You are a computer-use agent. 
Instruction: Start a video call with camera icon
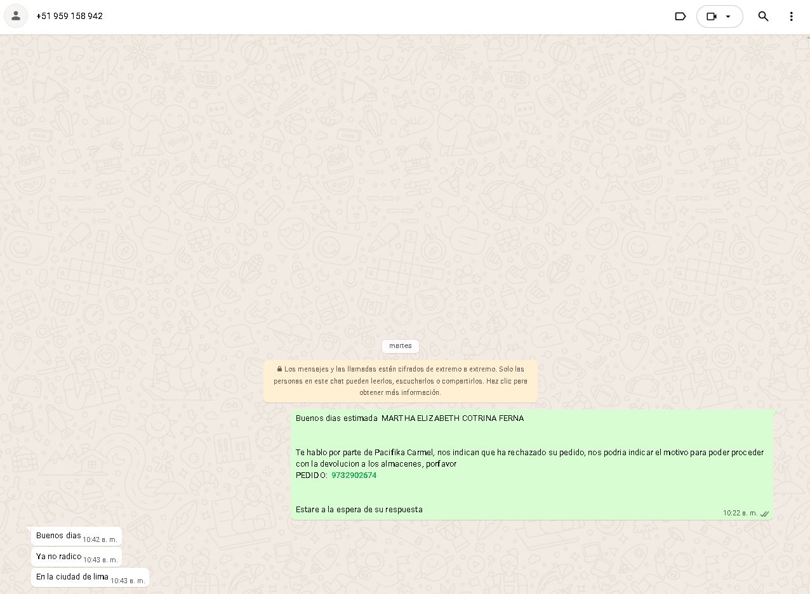712,16
